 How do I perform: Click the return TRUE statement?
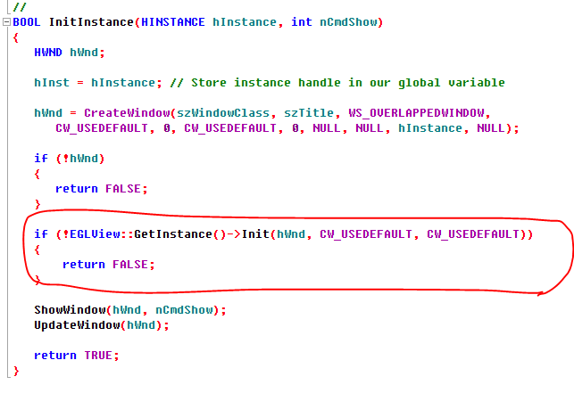tap(77, 356)
